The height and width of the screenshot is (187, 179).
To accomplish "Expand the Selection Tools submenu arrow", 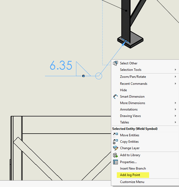I will click(176, 70).
